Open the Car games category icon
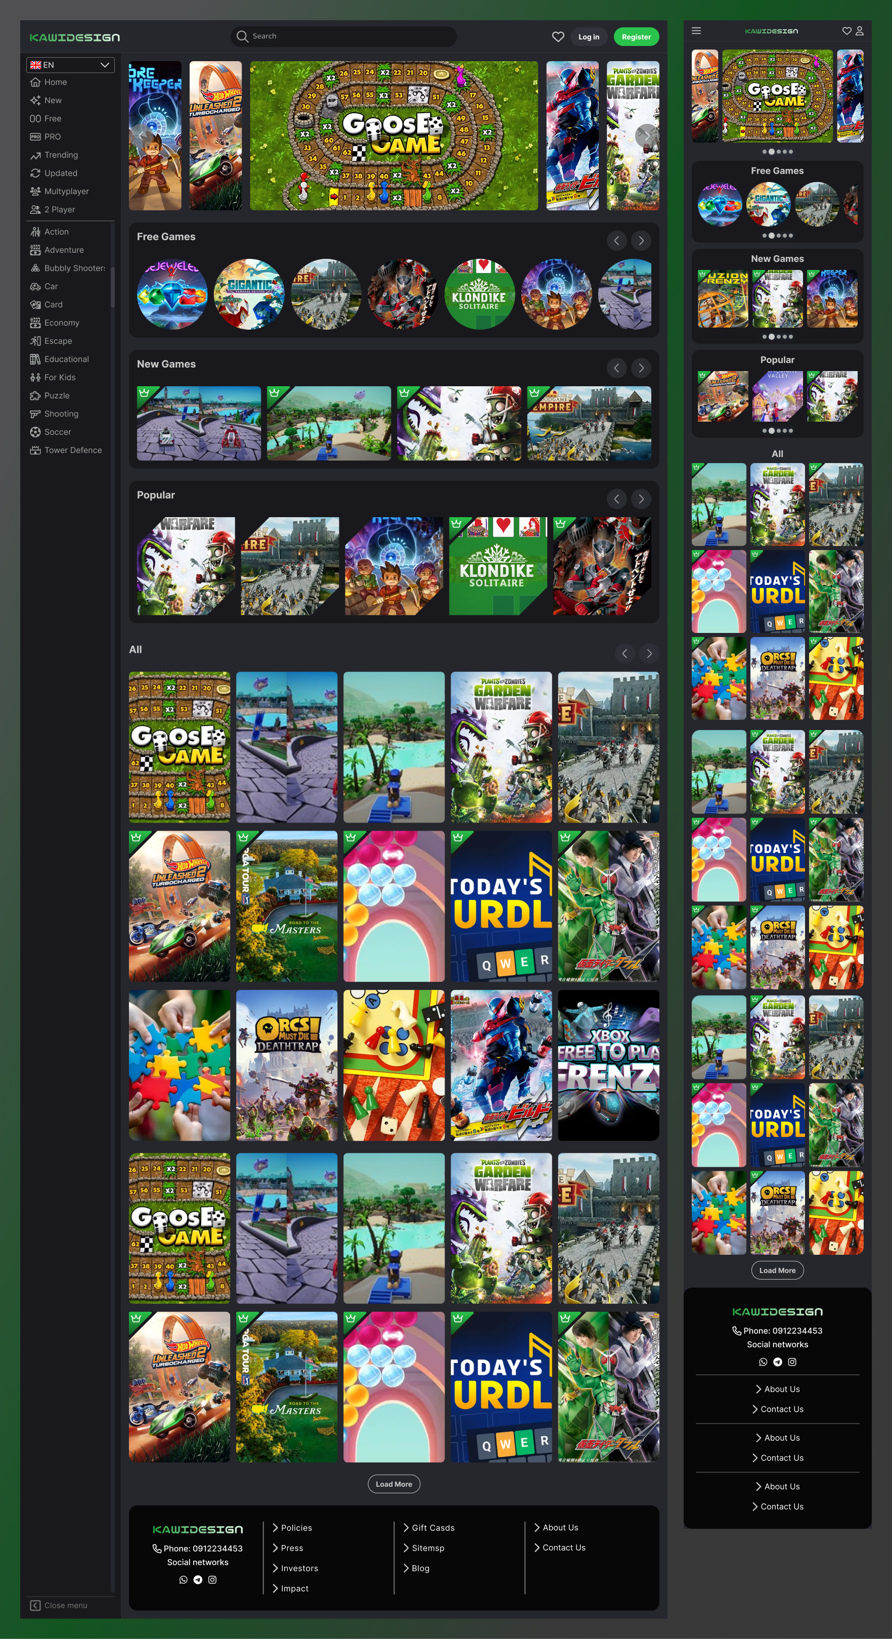892x1639 pixels. point(36,286)
